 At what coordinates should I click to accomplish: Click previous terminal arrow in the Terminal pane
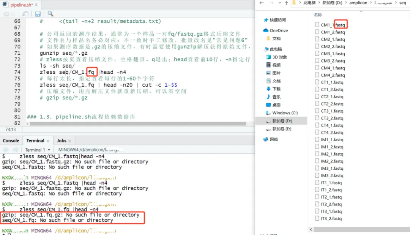tap(6, 150)
